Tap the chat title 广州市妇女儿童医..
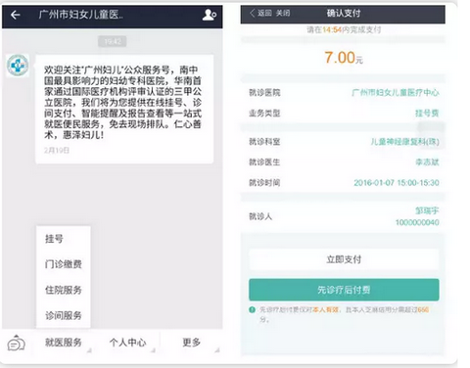Viewport: 470px width, 368px height. click(80, 15)
